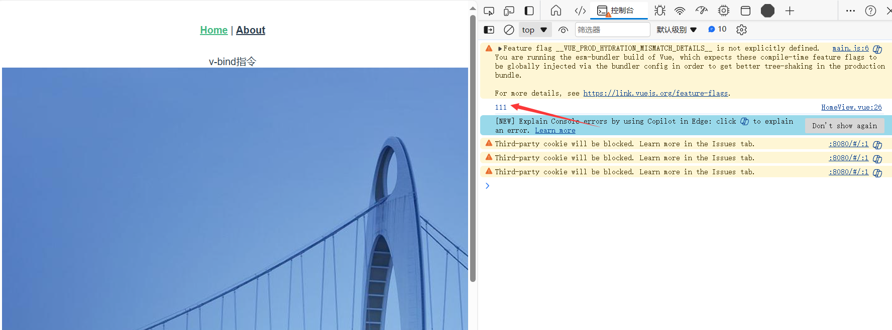
Task: Activate the inspect element picker icon
Action: 489,11
